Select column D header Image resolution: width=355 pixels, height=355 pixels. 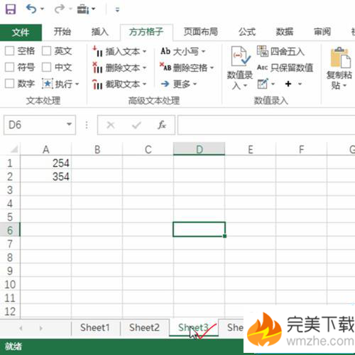pyautogui.click(x=199, y=149)
